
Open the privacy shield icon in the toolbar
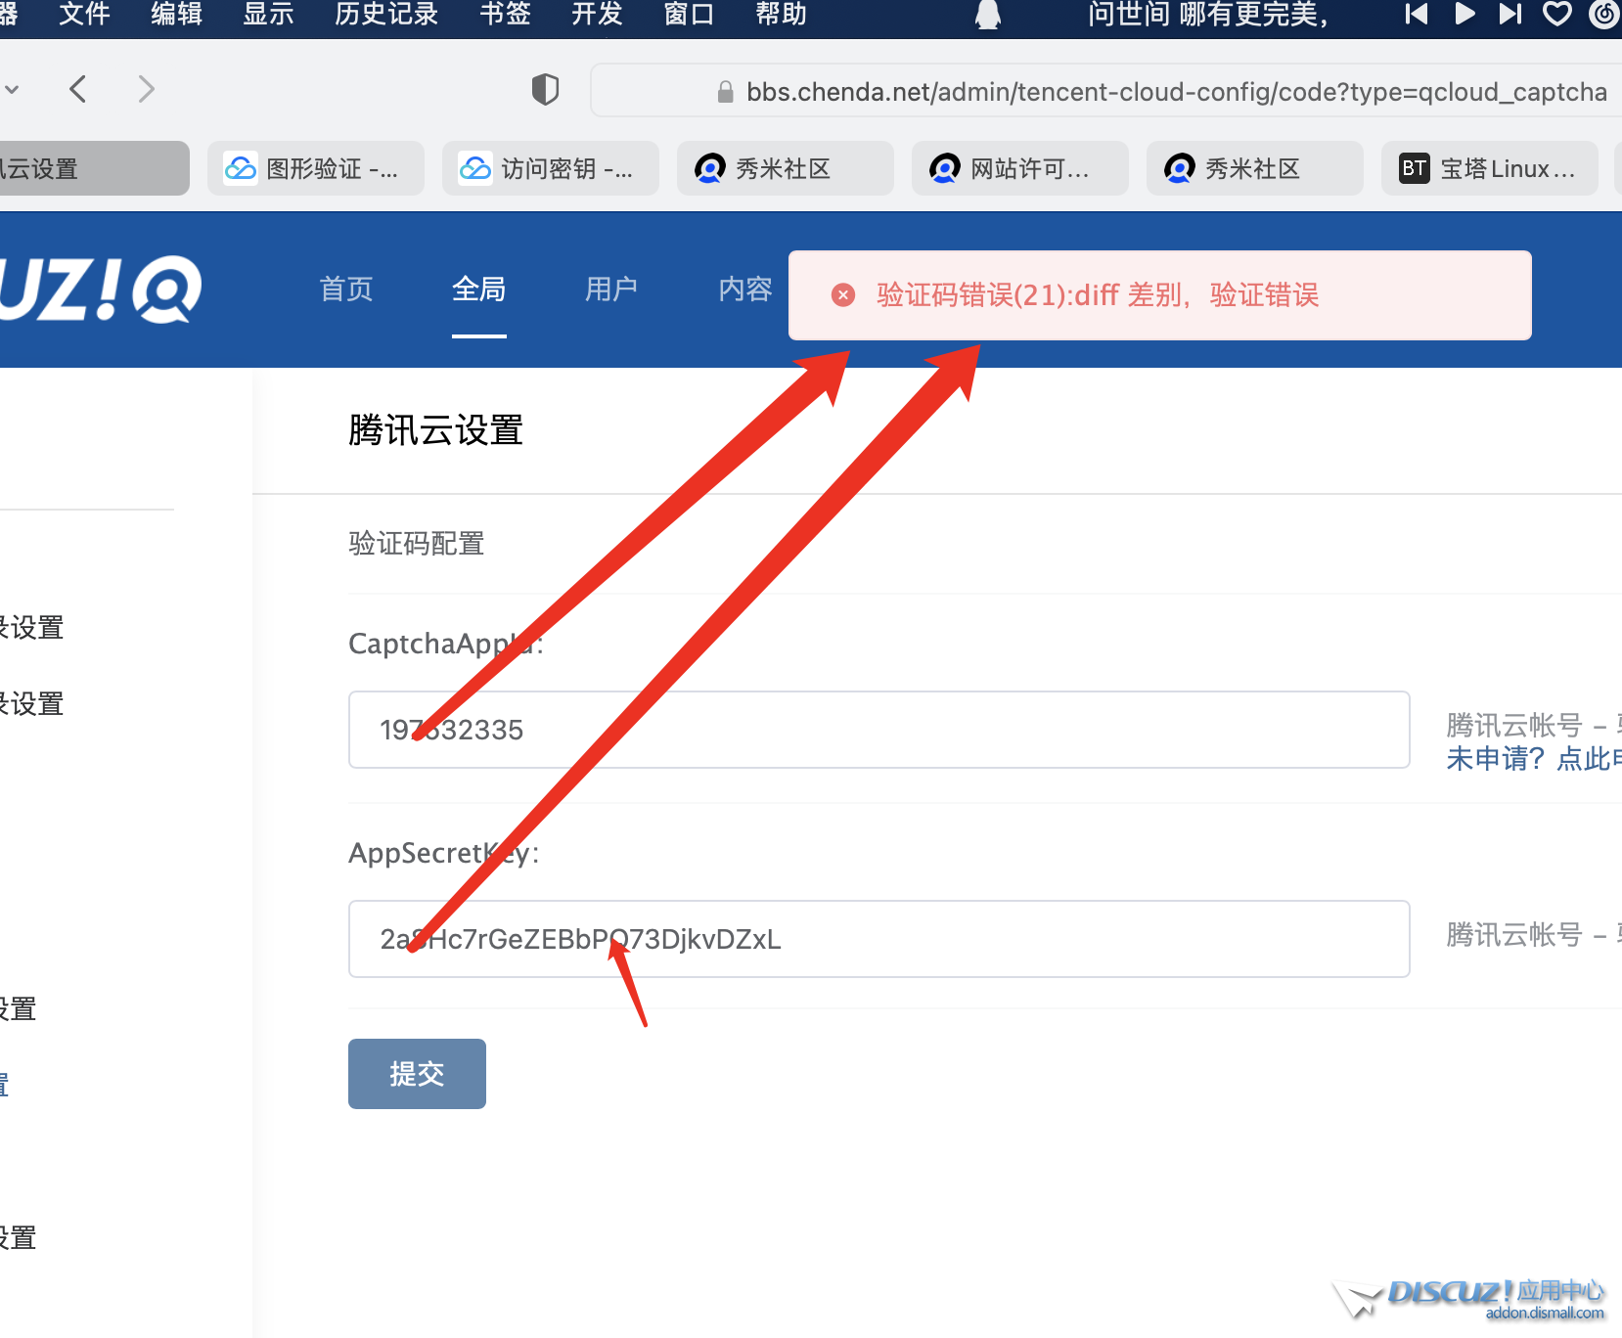pyautogui.click(x=545, y=89)
